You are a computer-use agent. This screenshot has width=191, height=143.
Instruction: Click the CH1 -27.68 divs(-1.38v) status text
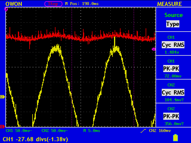[x=36, y=139]
